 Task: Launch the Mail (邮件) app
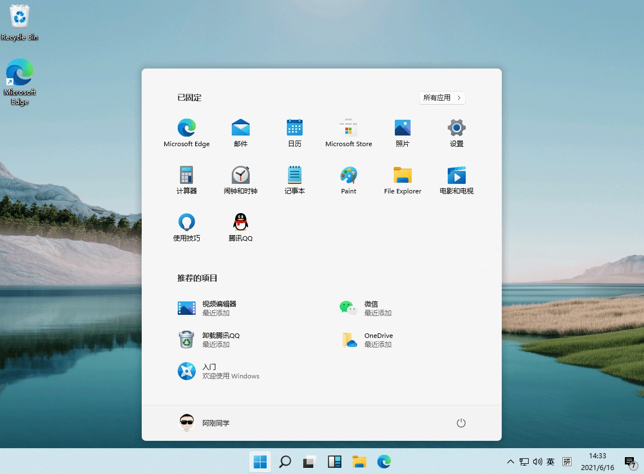coord(240,132)
